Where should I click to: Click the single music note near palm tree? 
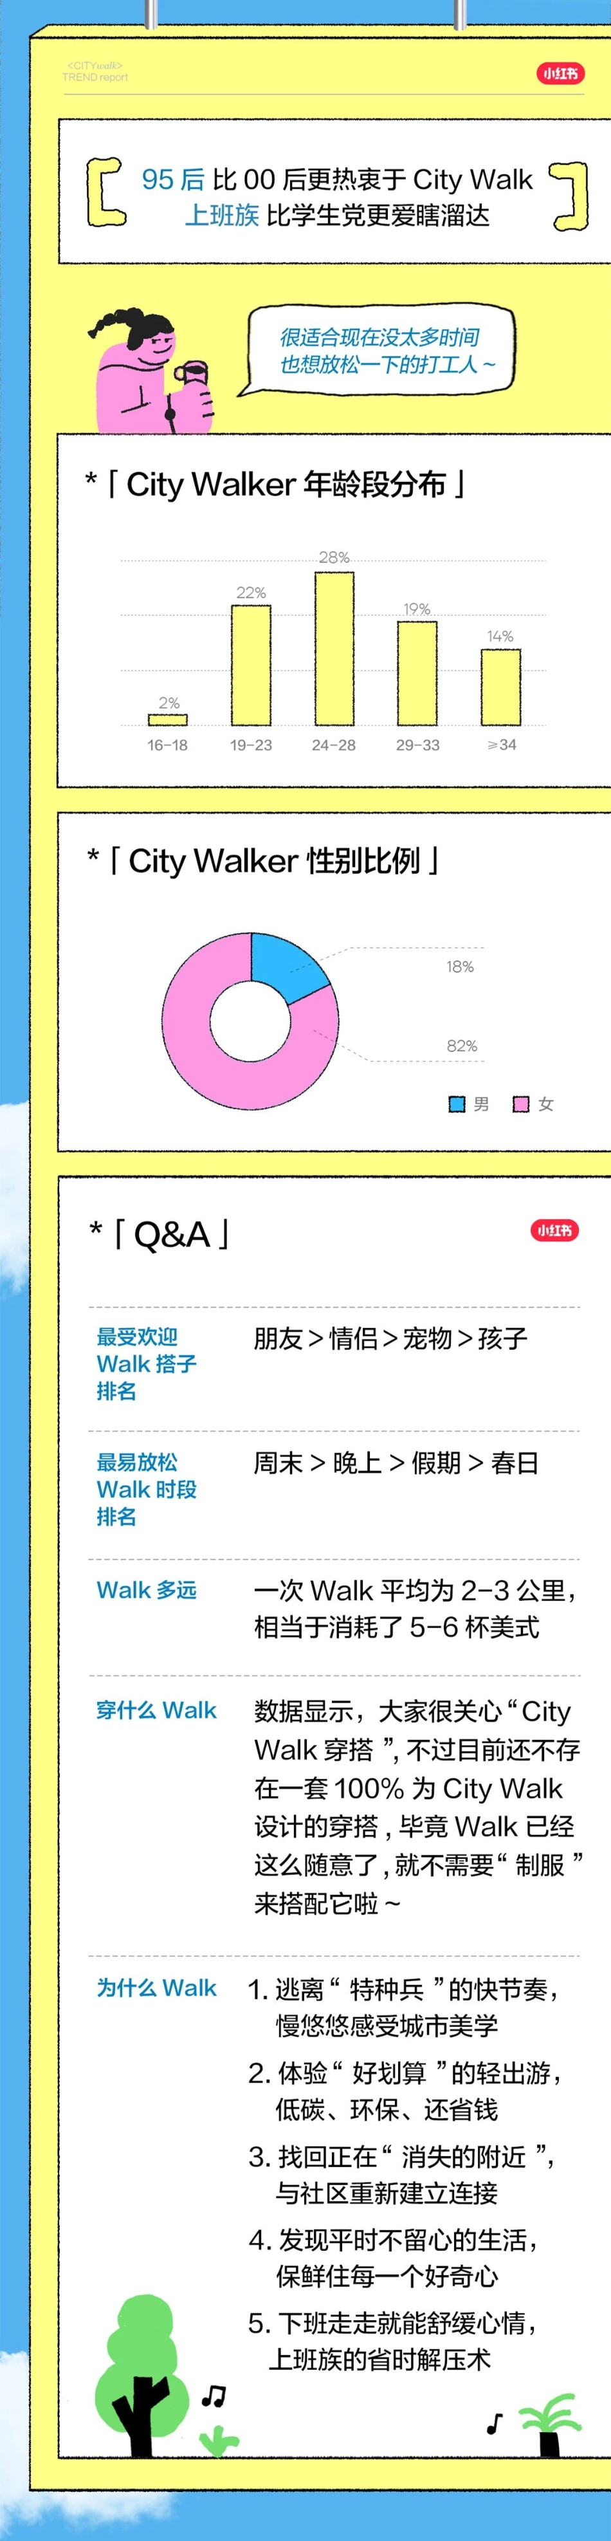[x=495, y=2423]
